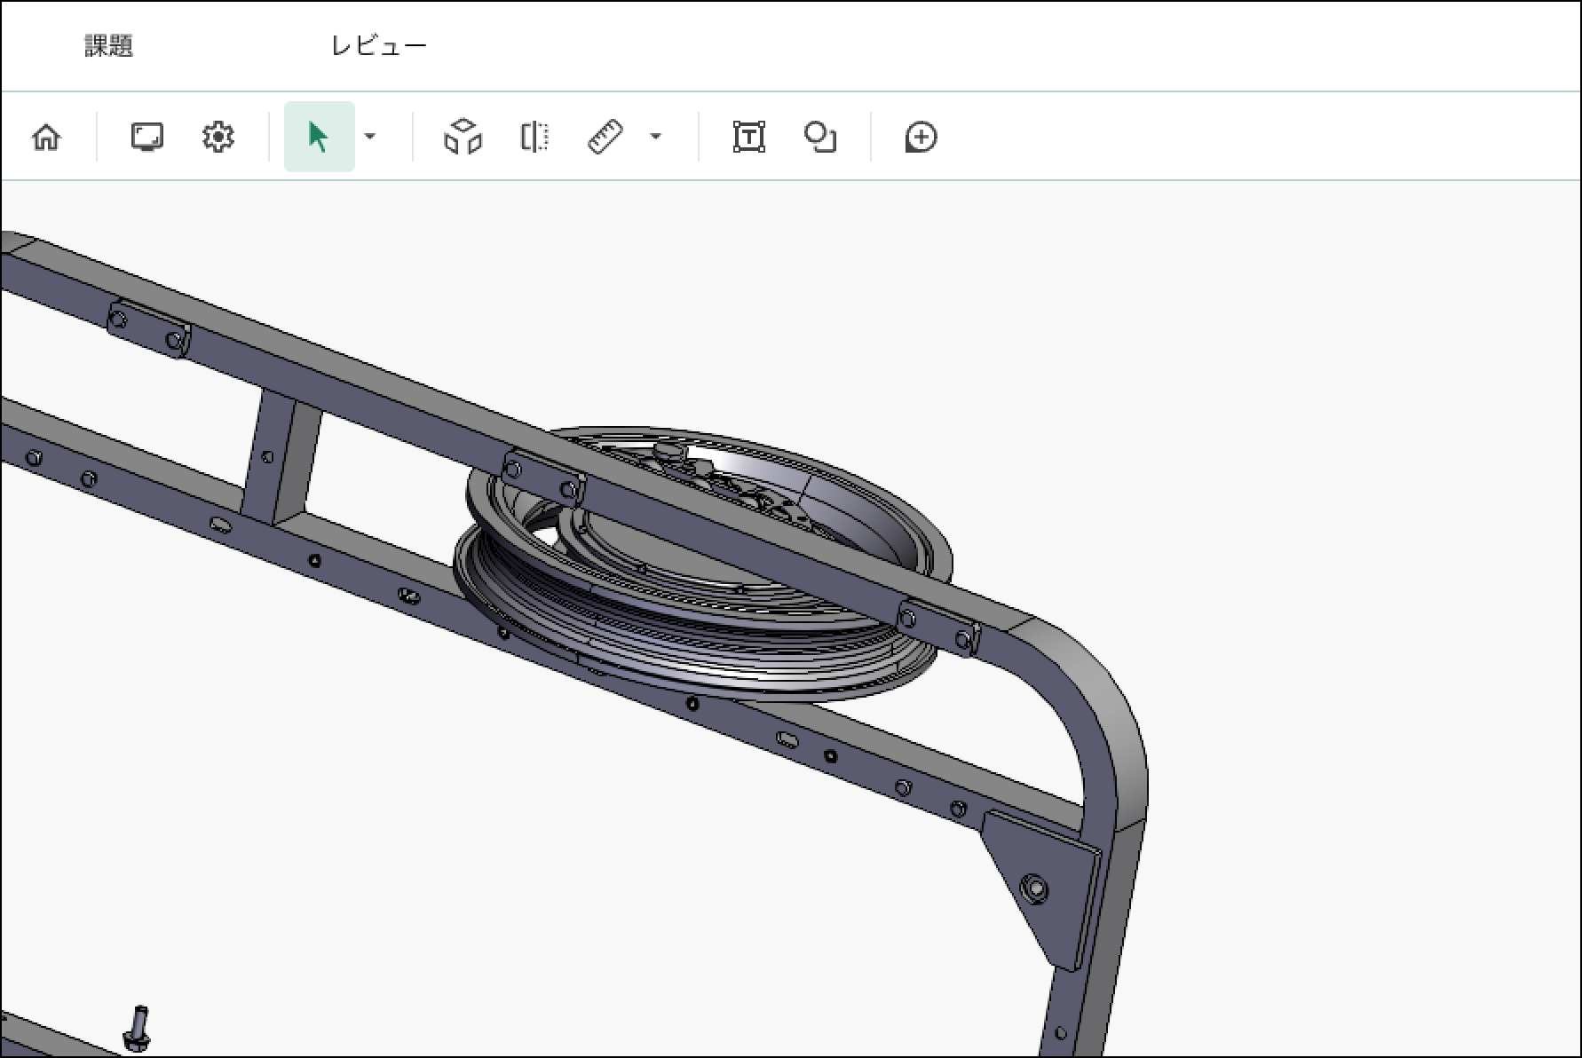1582x1058 pixels.
Task: Switch to the 課題 tab
Action: pos(108,46)
